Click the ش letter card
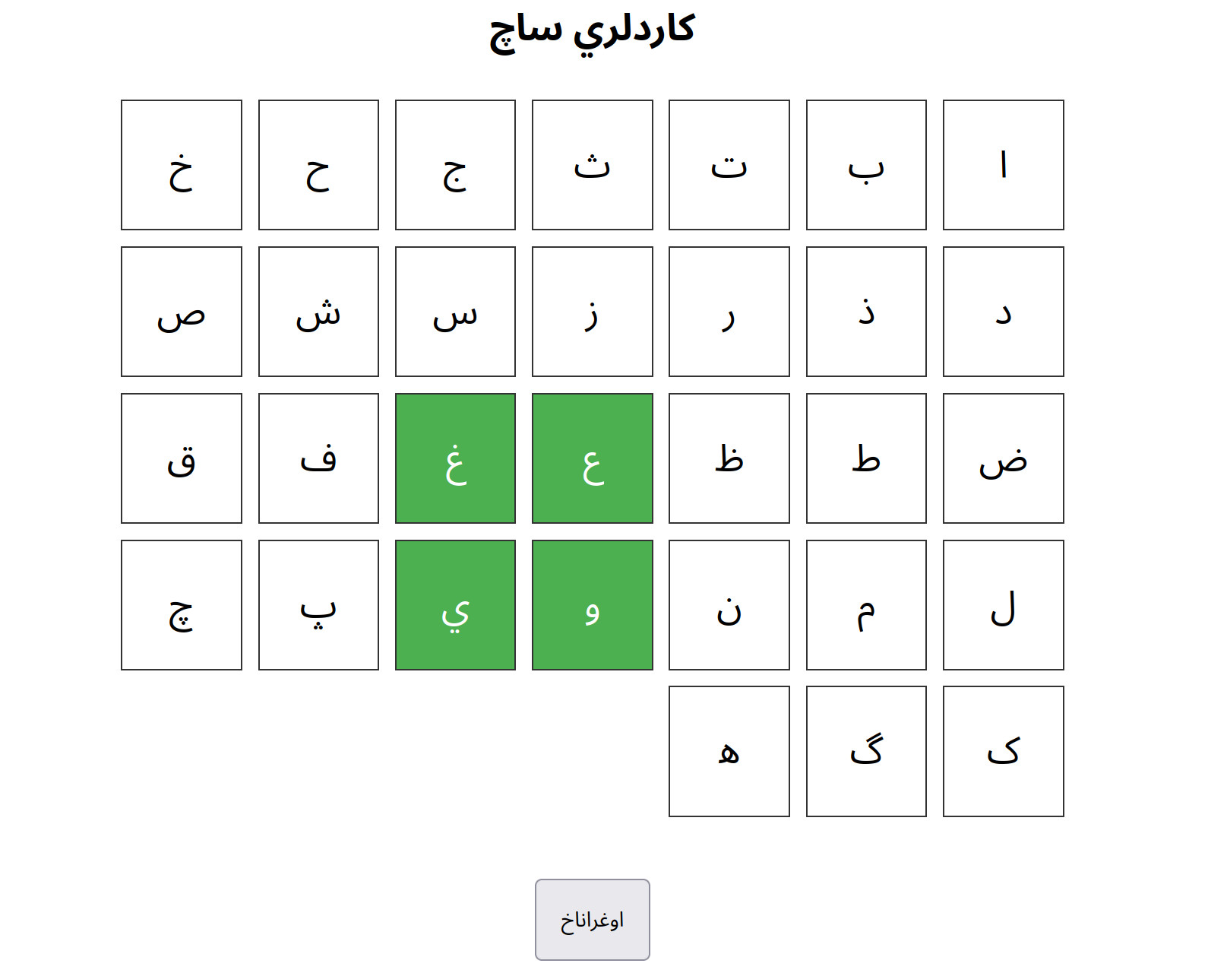The width and height of the screenshot is (1208, 973). 318,312
